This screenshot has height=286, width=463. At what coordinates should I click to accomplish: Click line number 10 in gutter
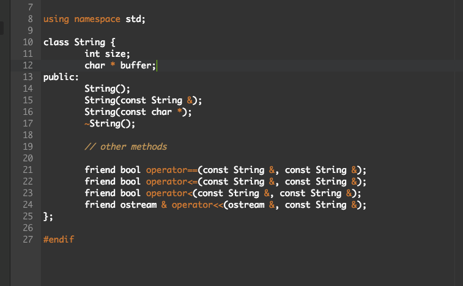point(28,42)
